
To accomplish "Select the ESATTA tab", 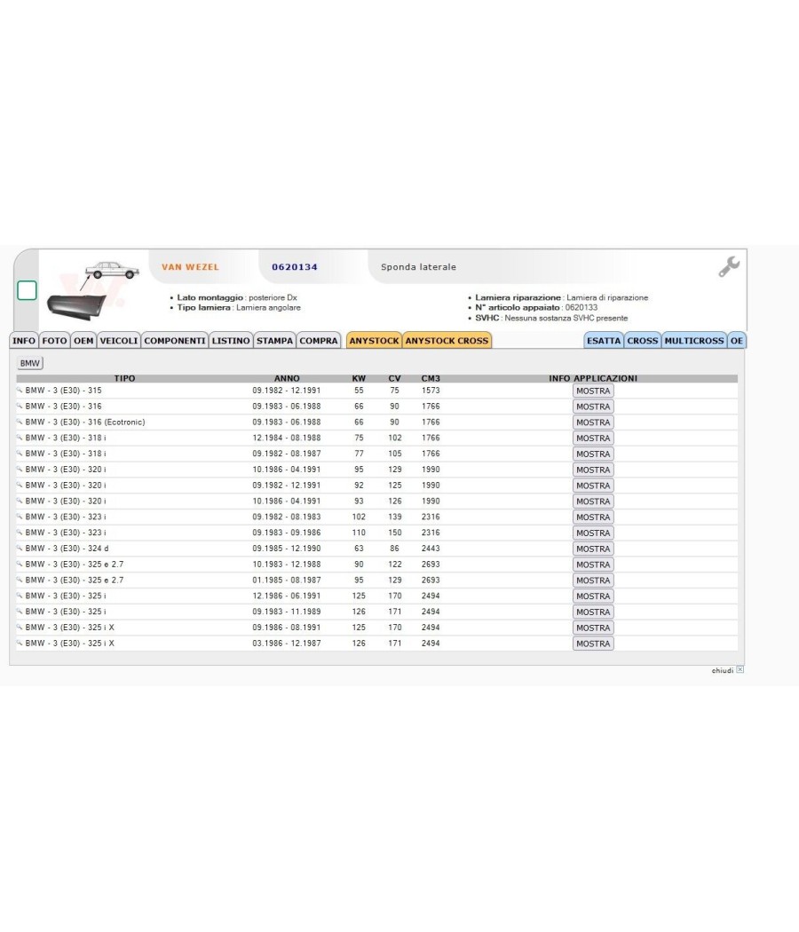I will coord(604,341).
